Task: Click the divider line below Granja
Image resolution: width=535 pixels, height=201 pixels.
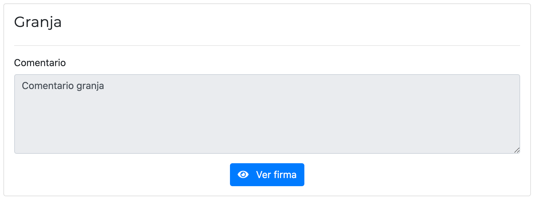Action: [267, 46]
